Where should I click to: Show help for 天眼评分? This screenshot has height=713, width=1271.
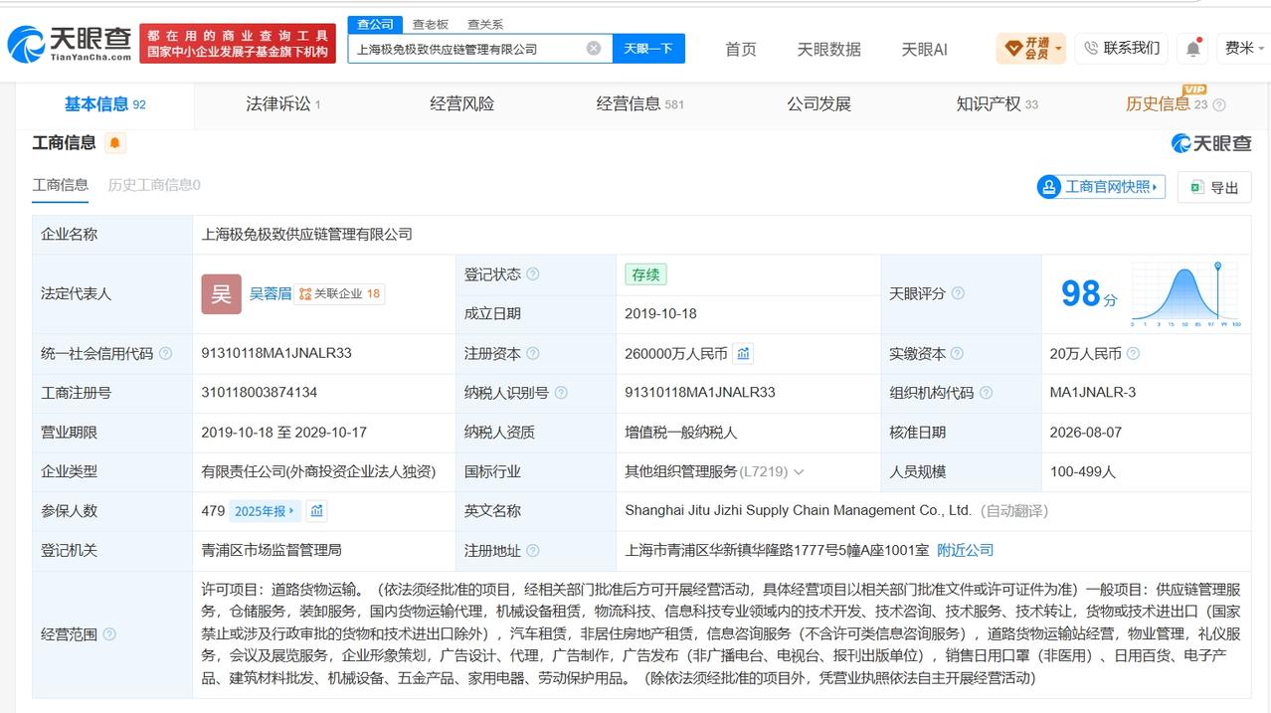click(958, 293)
